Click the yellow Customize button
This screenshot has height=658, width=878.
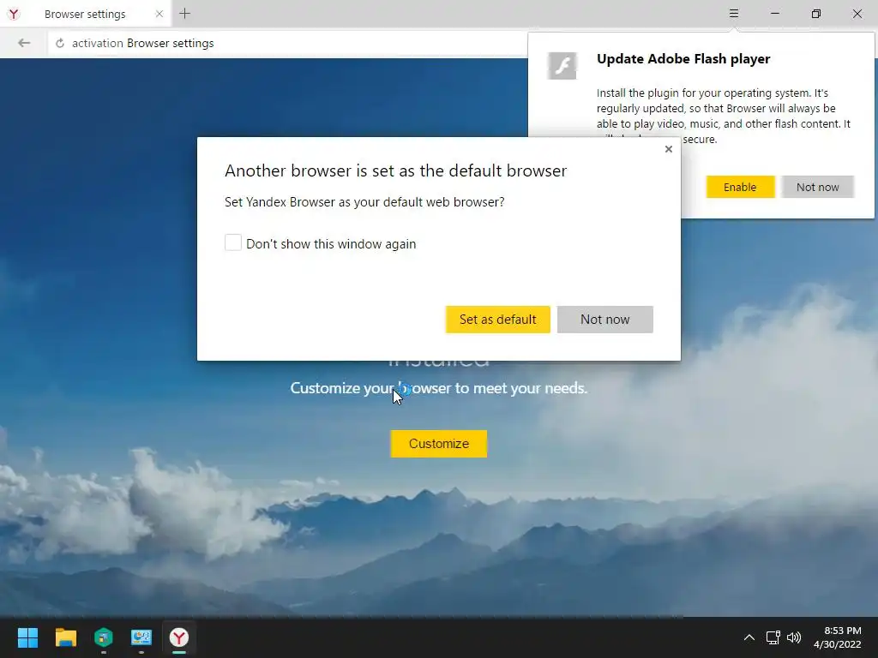[x=438, y=444]
